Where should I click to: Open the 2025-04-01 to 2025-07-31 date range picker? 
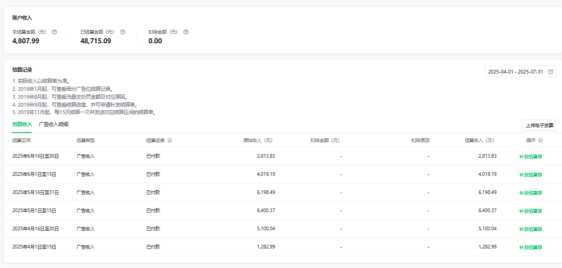click(521, 72)
